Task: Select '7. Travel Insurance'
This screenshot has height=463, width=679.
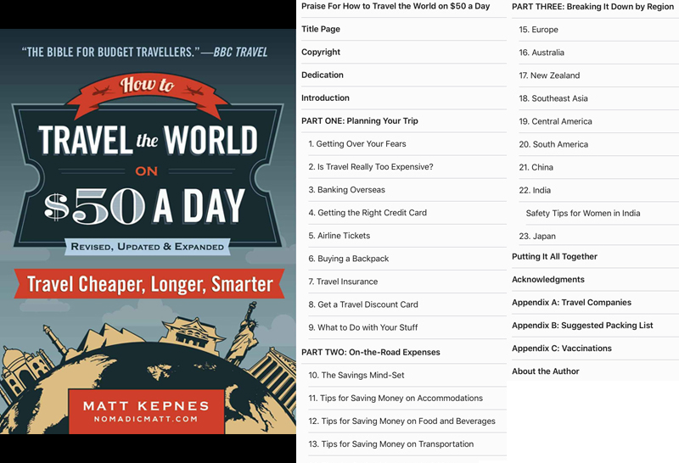Action: pyautogui.click(x=407, y=282)
